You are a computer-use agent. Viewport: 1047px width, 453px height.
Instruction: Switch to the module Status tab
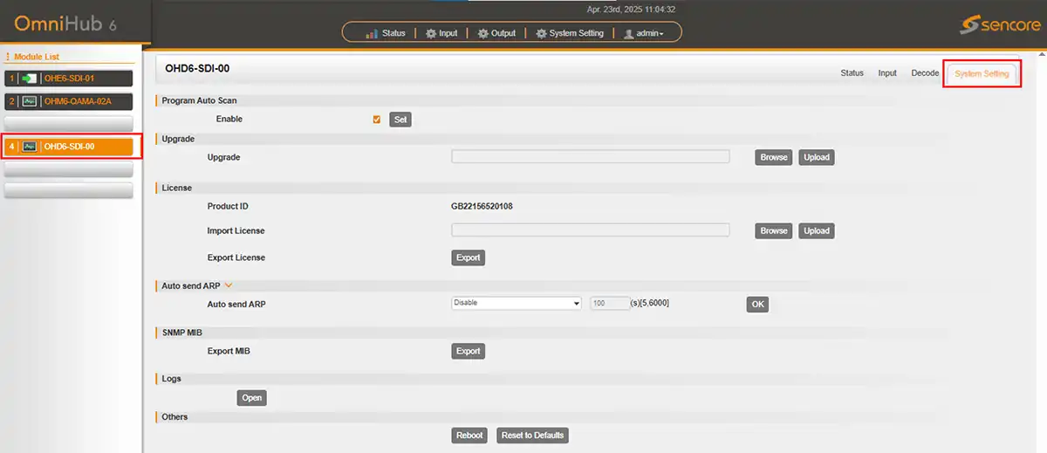[x=852, y=73]
